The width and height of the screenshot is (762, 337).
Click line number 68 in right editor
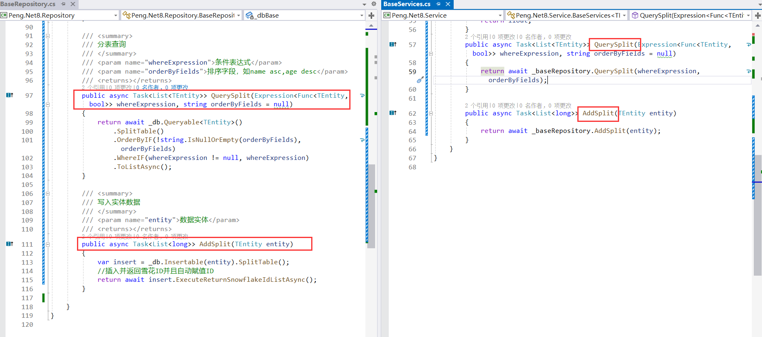coord(412,167)
